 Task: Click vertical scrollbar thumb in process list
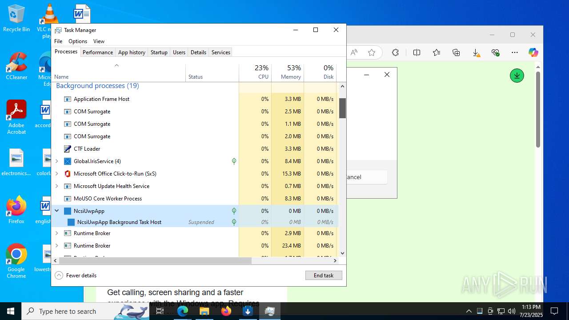(x=342, y=108)
